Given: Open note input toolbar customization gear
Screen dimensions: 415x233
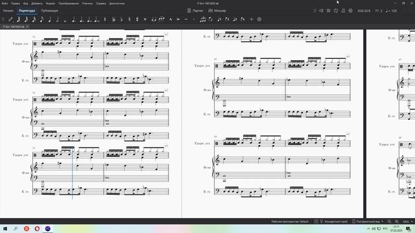Looking at the screenshot, I should point(259,19).
